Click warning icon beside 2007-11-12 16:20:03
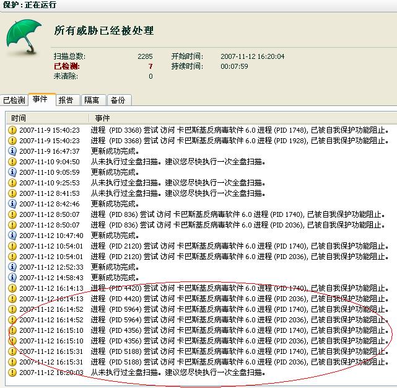This screenshot has height=388, width=397. pos(12,373)
